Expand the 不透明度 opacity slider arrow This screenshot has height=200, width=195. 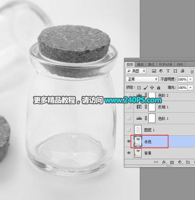(191, 79)
